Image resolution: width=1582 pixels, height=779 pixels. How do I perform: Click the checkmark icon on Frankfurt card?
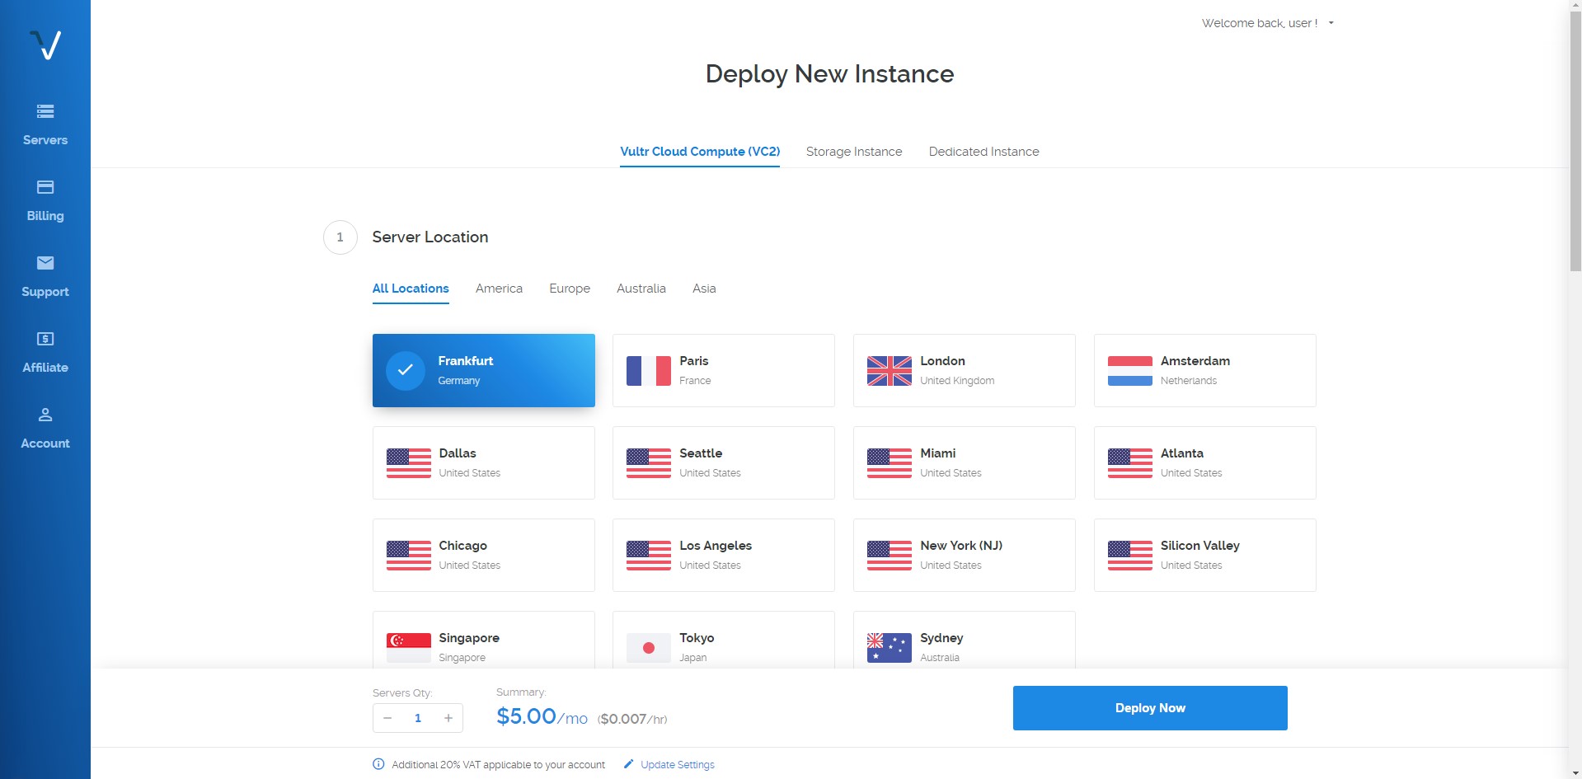coord(406,370)
